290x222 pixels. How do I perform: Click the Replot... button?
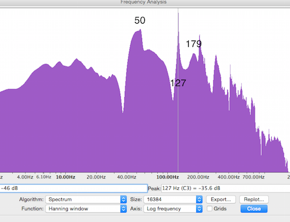(254, 200)
